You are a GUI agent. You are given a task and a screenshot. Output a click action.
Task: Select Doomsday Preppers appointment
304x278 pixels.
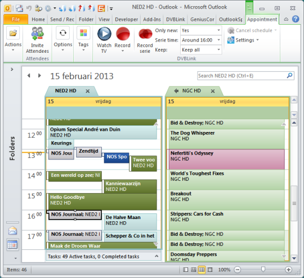pyautogui.click(x=226, y=256)
